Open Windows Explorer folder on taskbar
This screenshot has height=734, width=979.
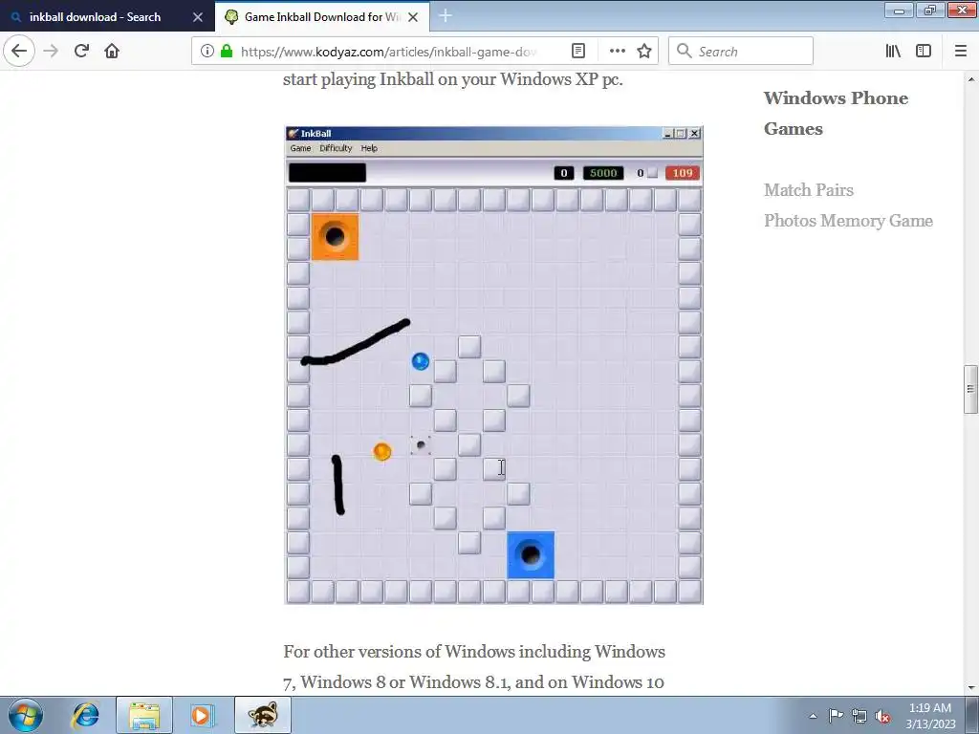coord(144,715)
